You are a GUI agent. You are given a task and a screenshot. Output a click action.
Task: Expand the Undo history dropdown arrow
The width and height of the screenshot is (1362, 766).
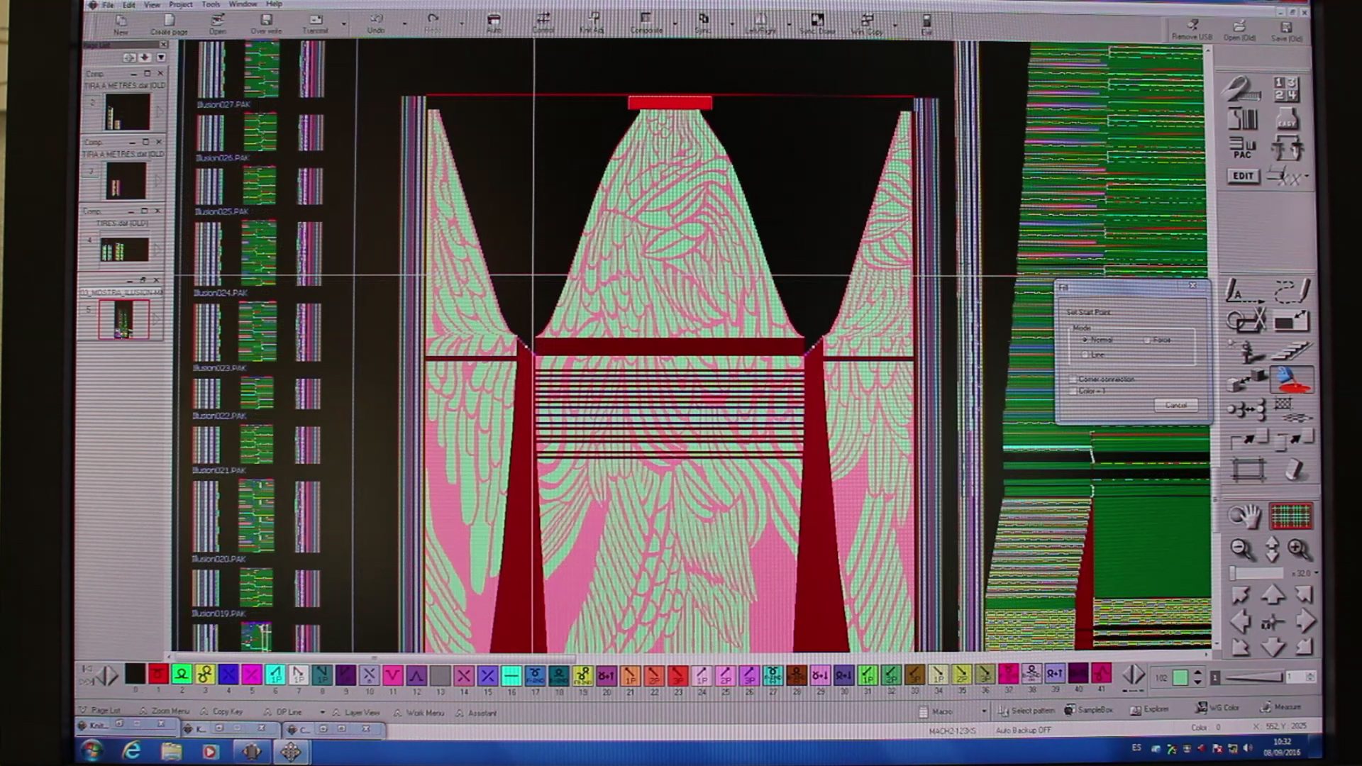(x=404, y=24)
